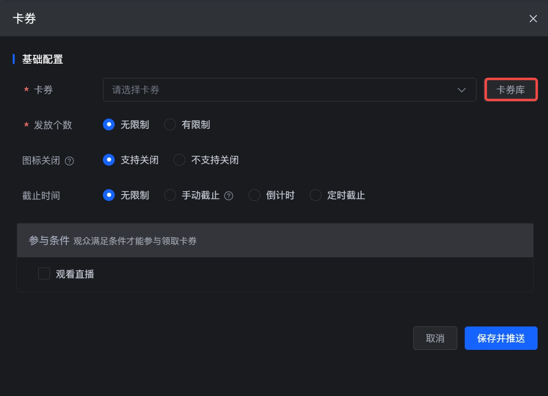Click the 参与条件 section header

(49, 241)
